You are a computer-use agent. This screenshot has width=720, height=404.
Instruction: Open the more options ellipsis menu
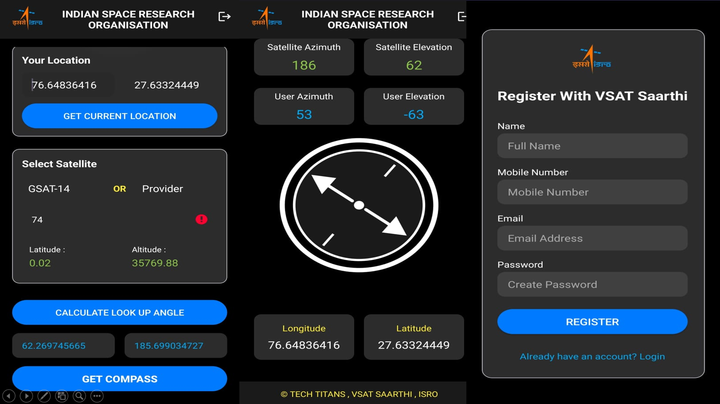[x=97, y=396]
